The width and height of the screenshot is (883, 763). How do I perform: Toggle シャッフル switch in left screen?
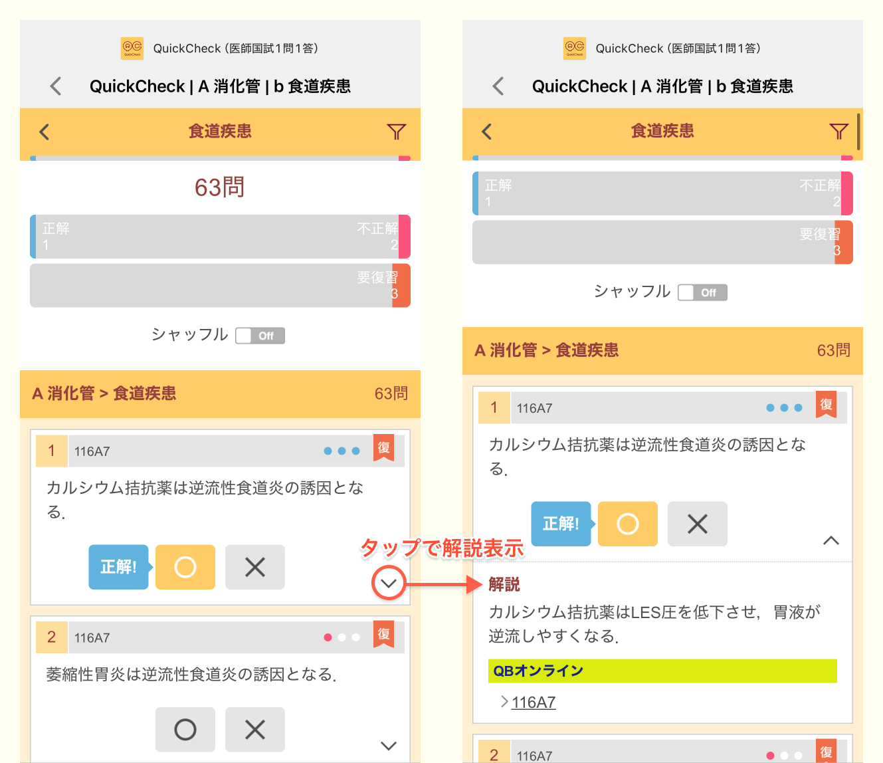[x=260, y=336]
